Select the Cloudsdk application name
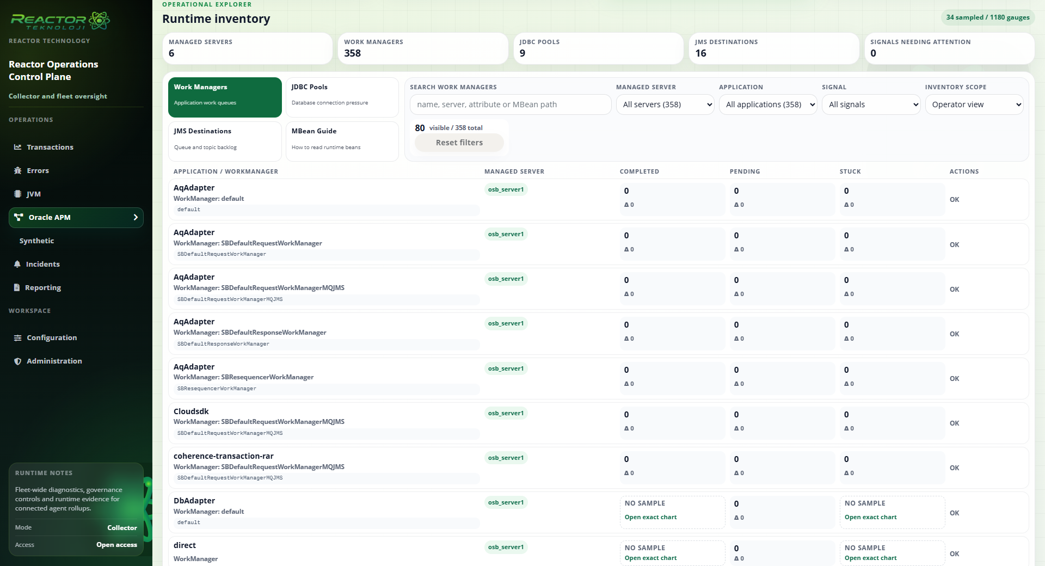 click(191, 411)
